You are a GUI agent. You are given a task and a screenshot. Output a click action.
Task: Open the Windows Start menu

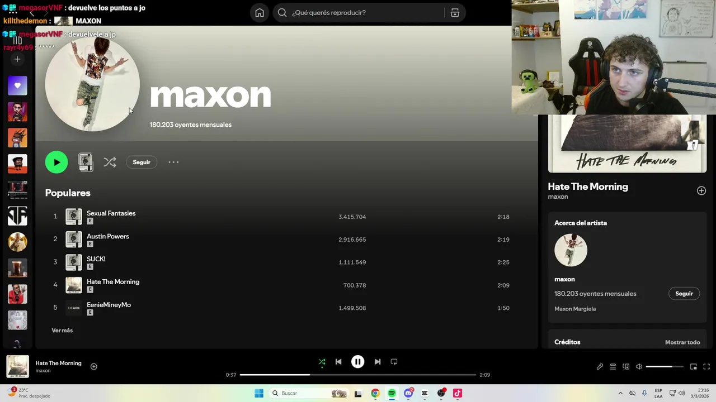click(259, 393)
